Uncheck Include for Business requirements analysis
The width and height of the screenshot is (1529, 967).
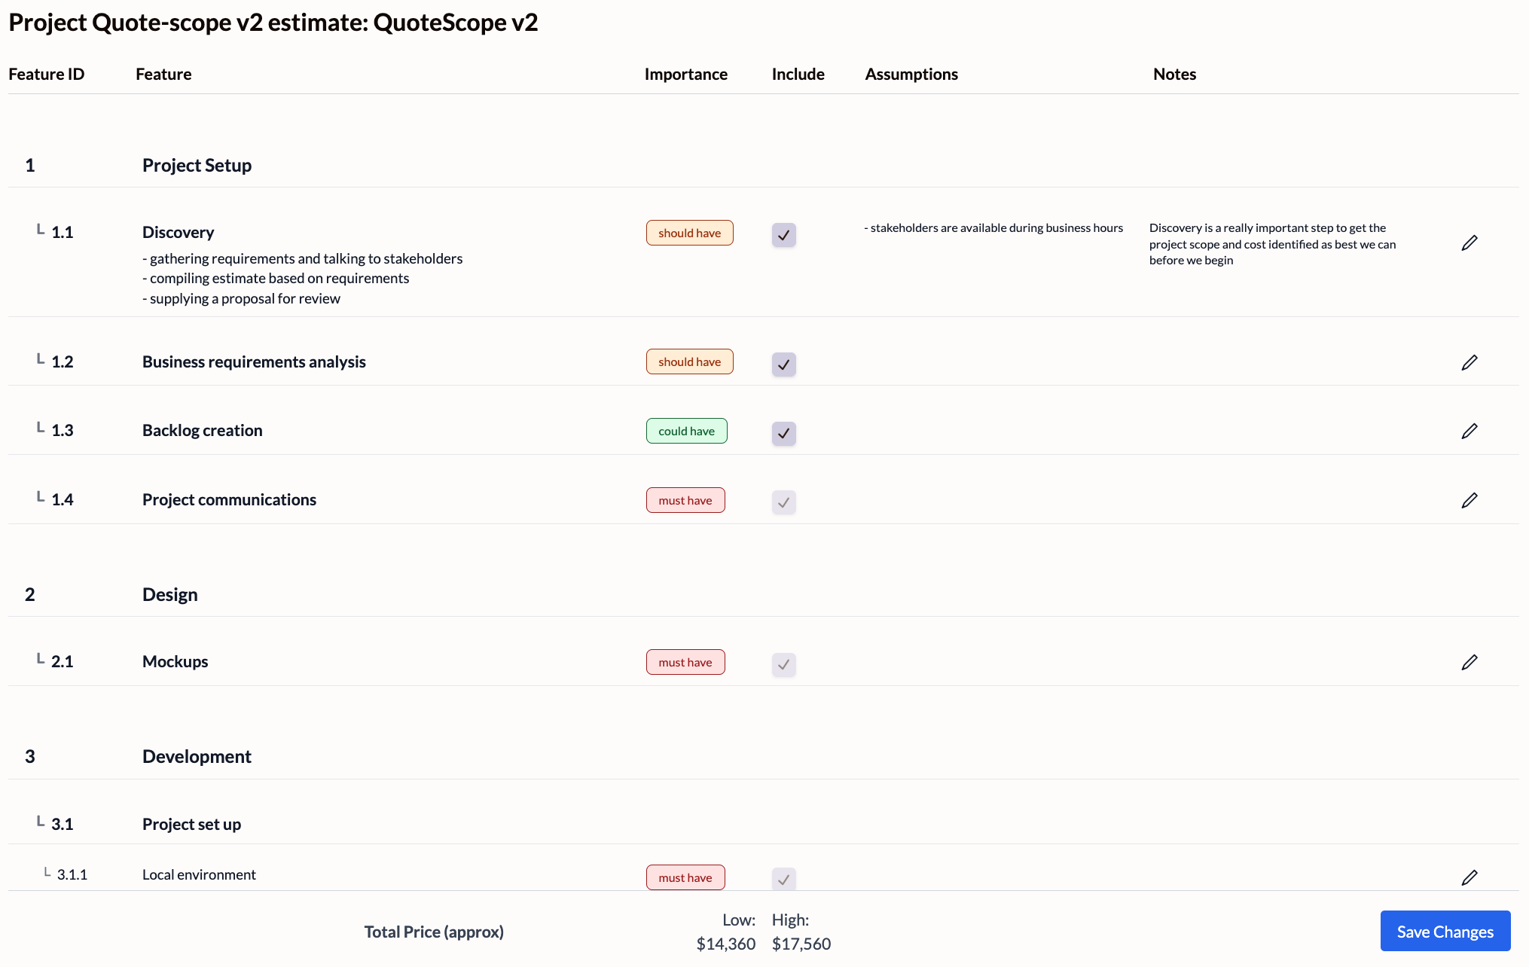pyautogui.click(x=783, y=365)
